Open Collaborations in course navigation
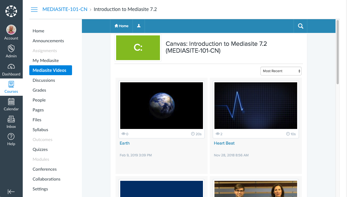Screen dimensions: 347x197 pyautogui.click(x=47, y=179)
